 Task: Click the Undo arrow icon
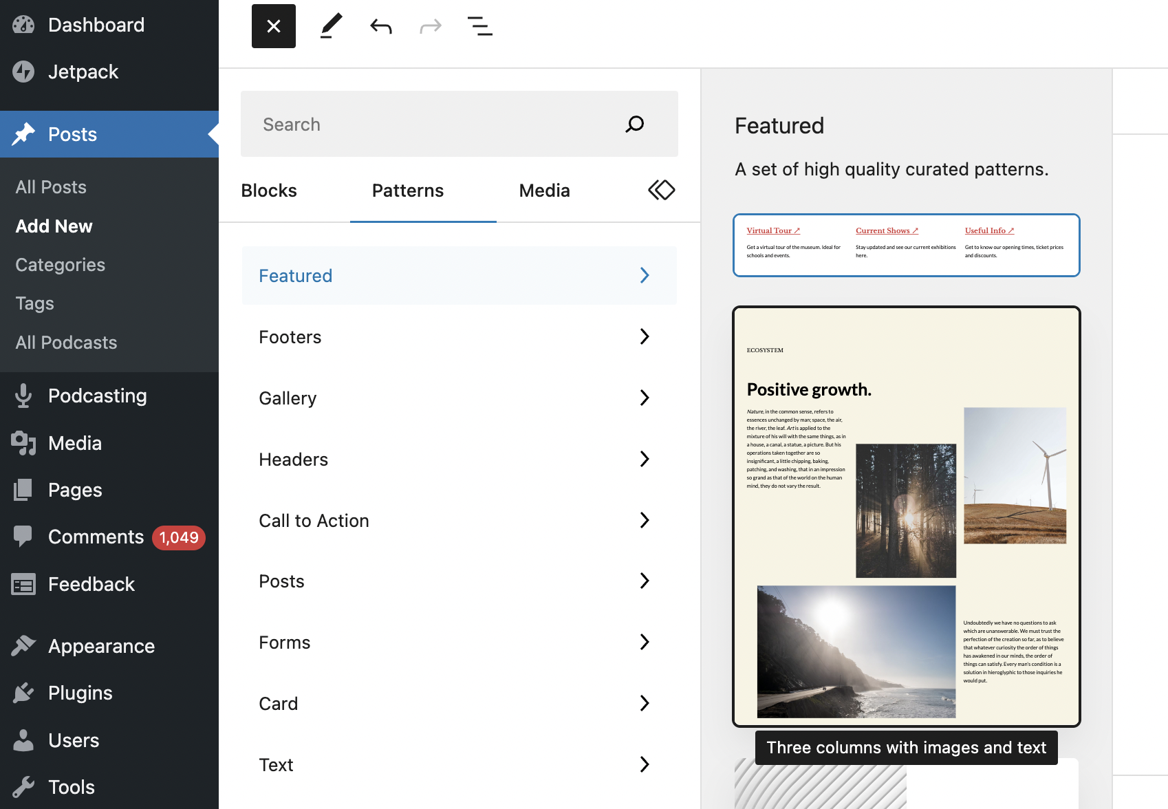click(x=380, y=26)
